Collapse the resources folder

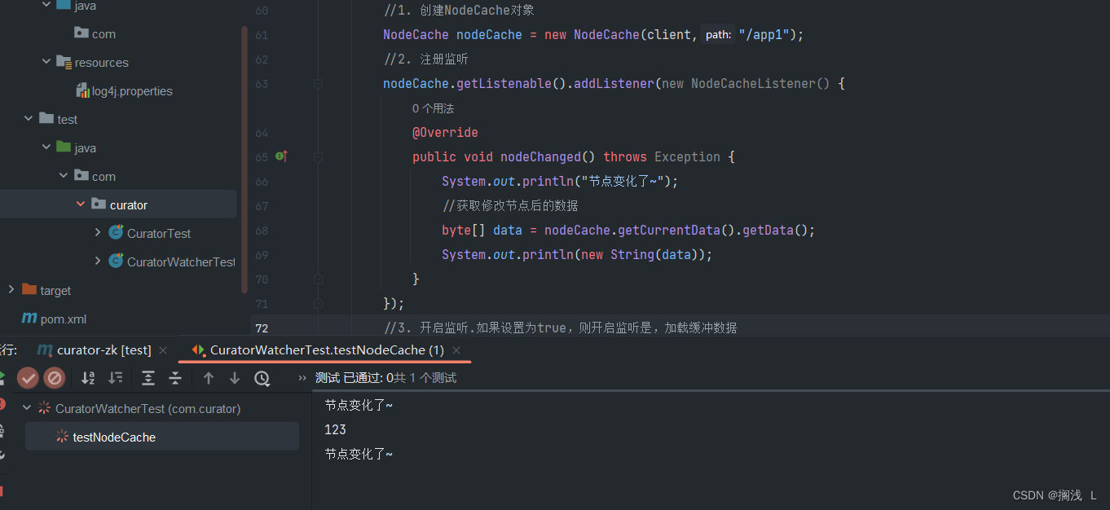click(x=46, y=62)
